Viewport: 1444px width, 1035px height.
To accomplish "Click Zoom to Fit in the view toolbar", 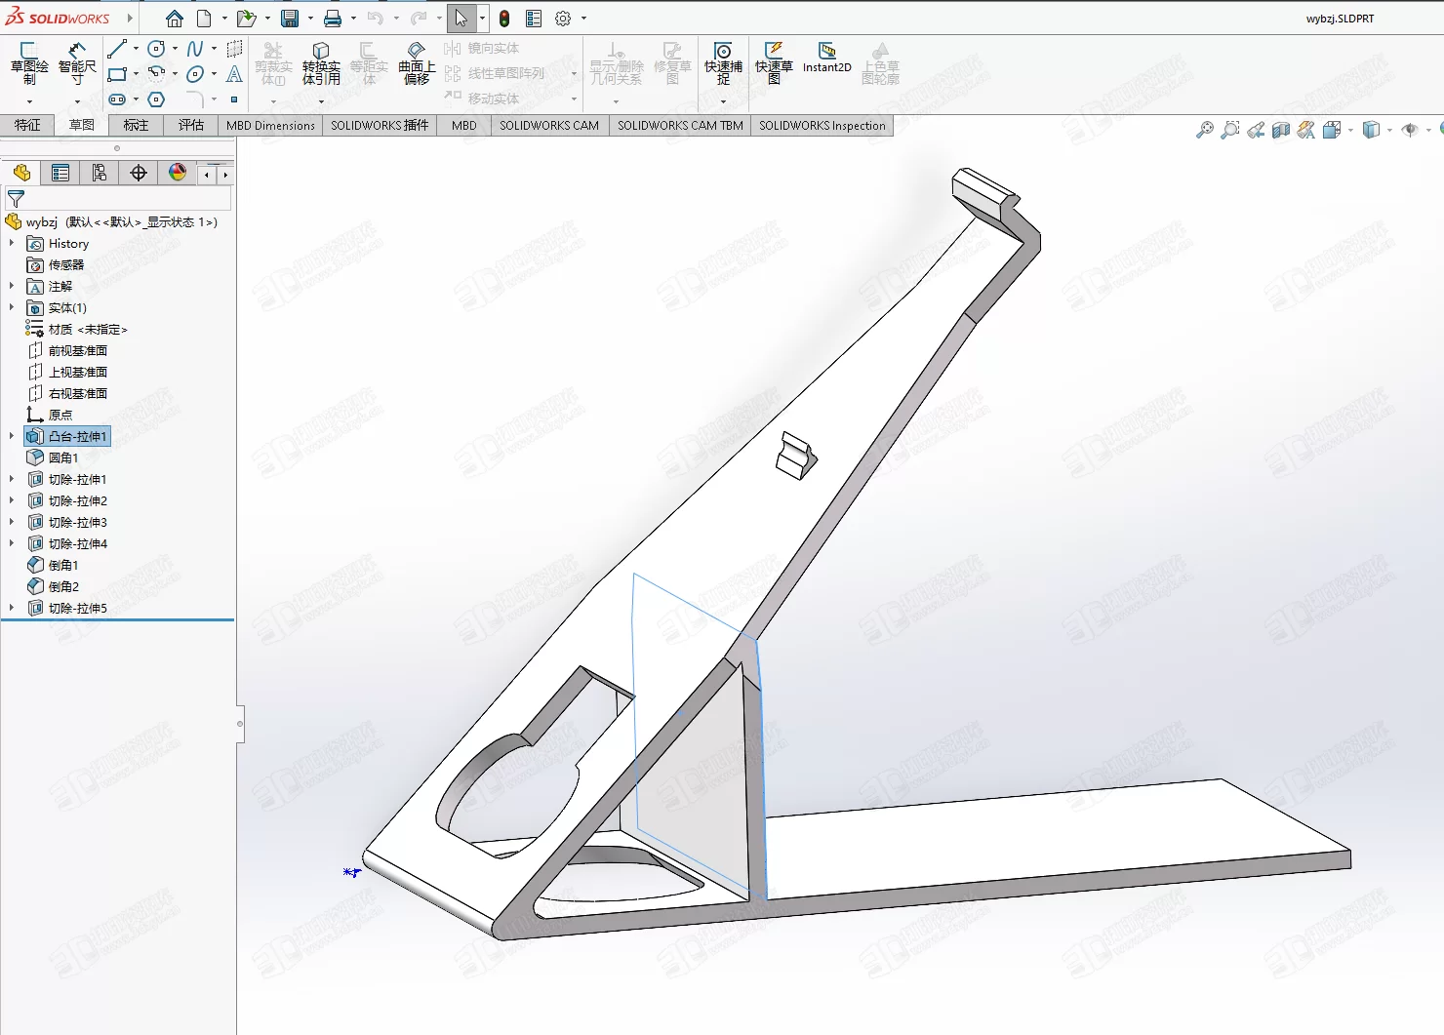I will click(x=1205, y=130).
